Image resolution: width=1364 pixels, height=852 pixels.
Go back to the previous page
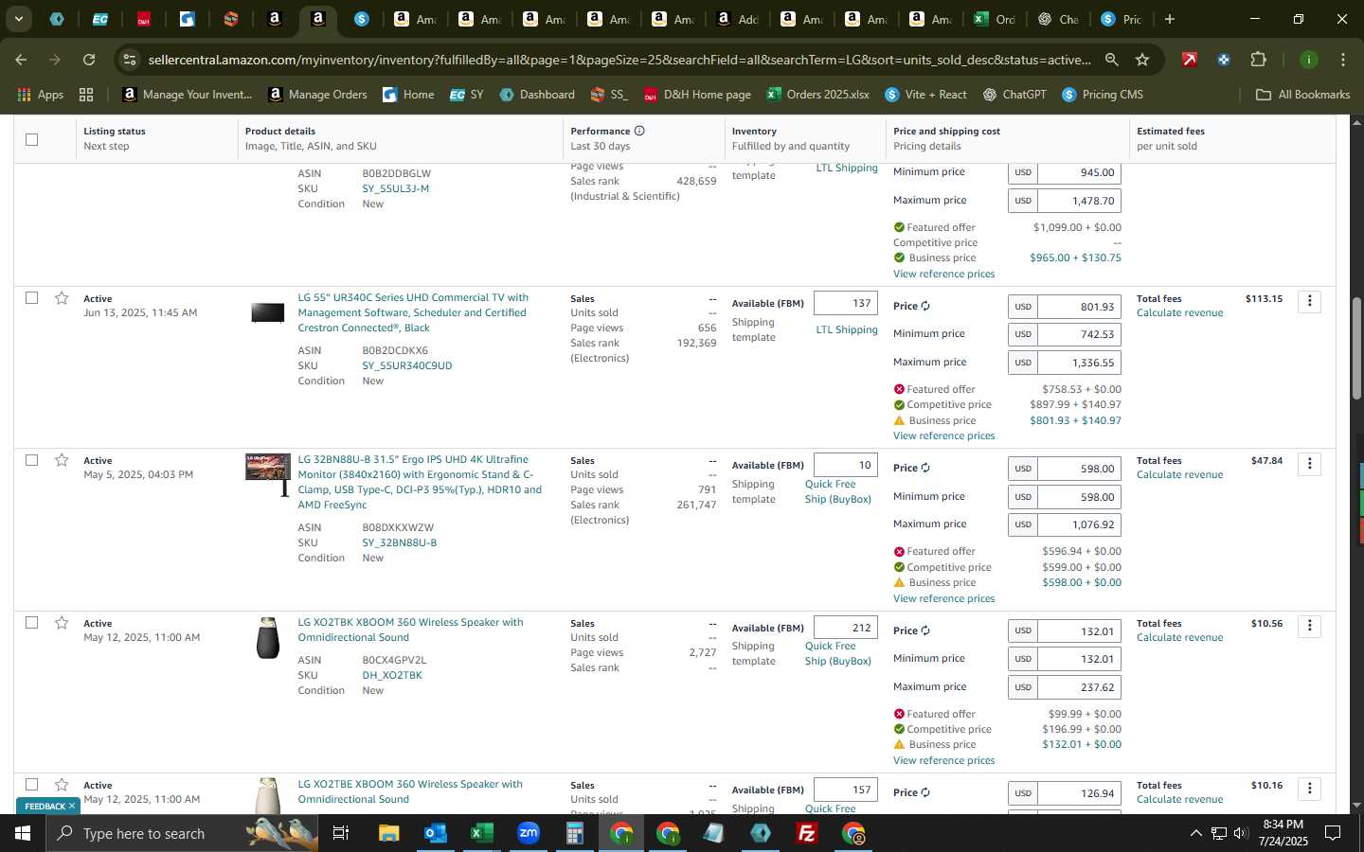(21, 60)
